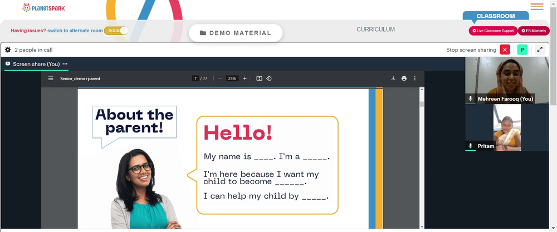Image resolution: width=557 pixels, height=232 pixels.
Task: Click the Hello! heading on slide
Action: pyautogui.click(x=238, y=134)
